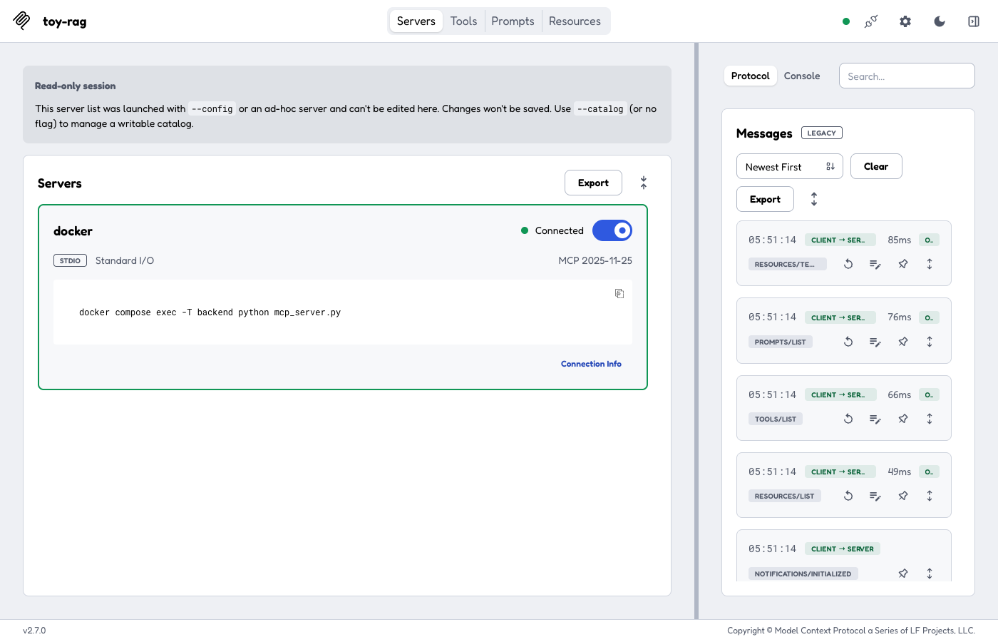Image resolution: width=998 pixels, height=642 pixels.
Task: Click the docker server name heading
Action: 73,231
